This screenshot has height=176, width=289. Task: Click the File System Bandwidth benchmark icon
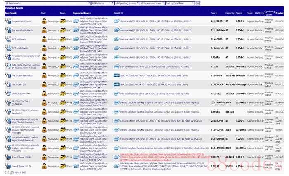point(8,75)
